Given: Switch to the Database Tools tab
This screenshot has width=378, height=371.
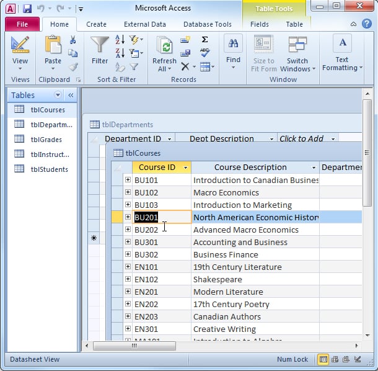Looking at the screenshot, I should click(x=208, y=24).
